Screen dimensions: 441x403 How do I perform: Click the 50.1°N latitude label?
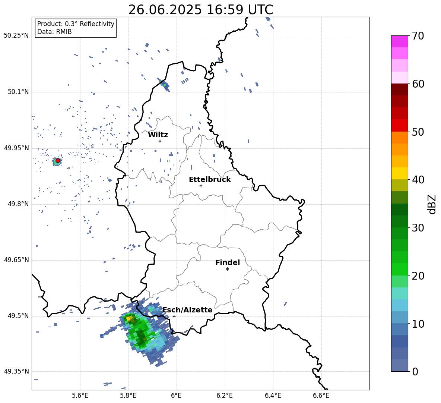point(18,92)
